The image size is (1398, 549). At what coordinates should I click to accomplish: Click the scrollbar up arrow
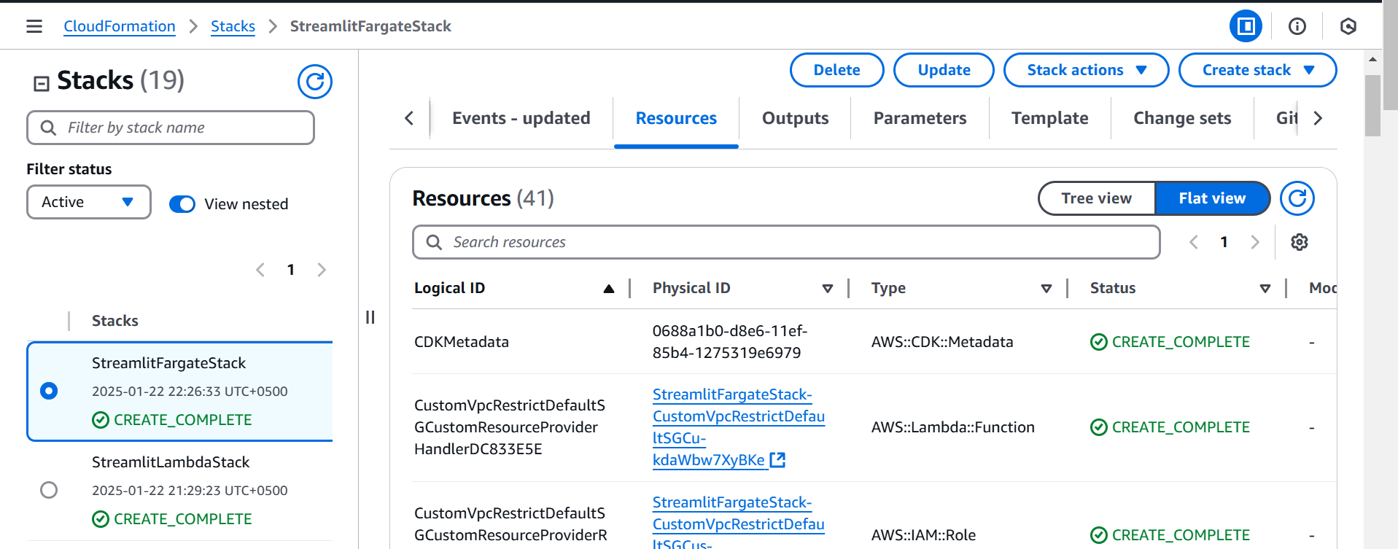point(1372,59)
